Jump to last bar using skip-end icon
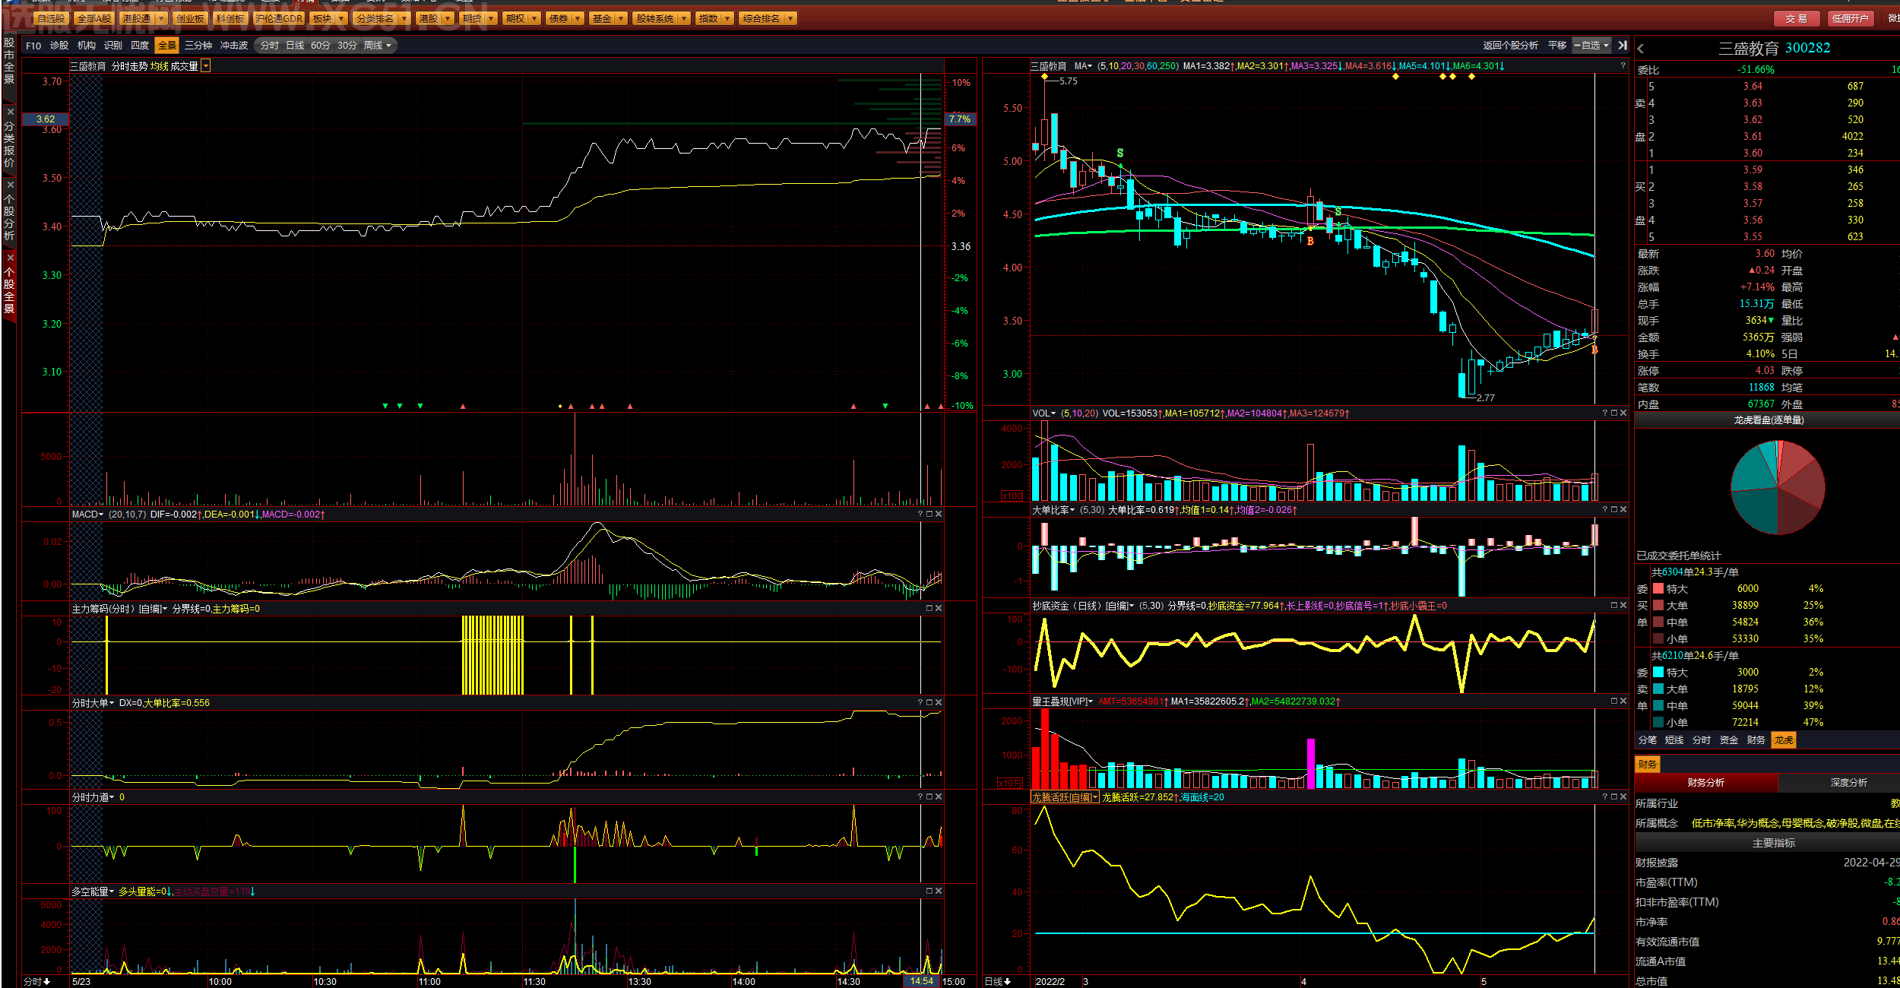Screen dimensions: 1900x988 [x=1623, y=46]
